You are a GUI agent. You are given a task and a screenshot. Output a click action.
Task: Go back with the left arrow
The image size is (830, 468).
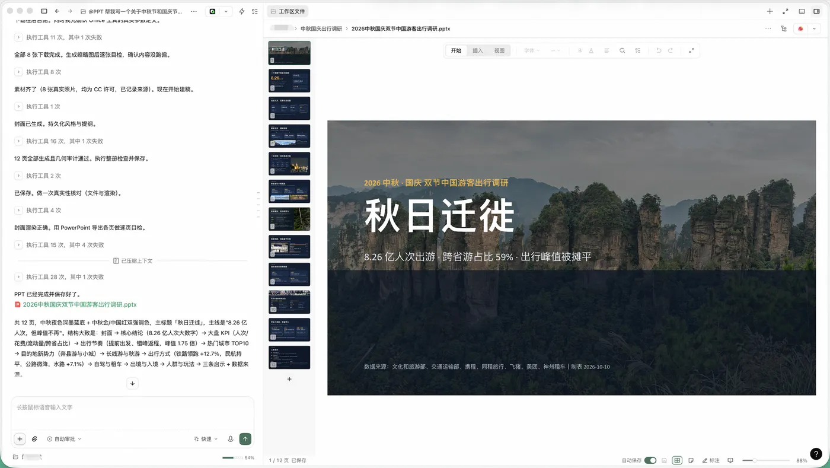[x=57, y=11]
